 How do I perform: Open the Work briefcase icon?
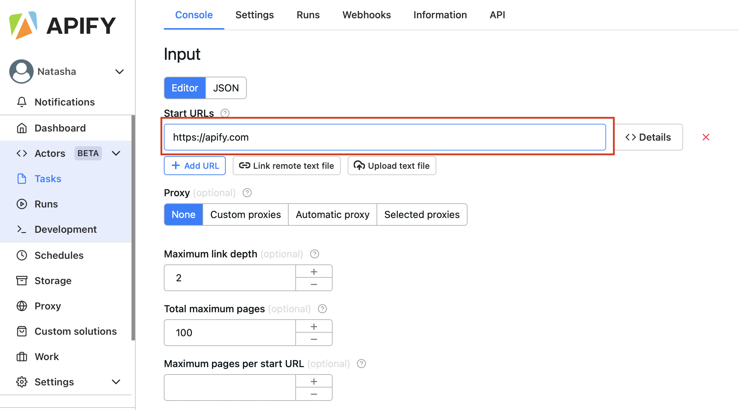[22, 357]
